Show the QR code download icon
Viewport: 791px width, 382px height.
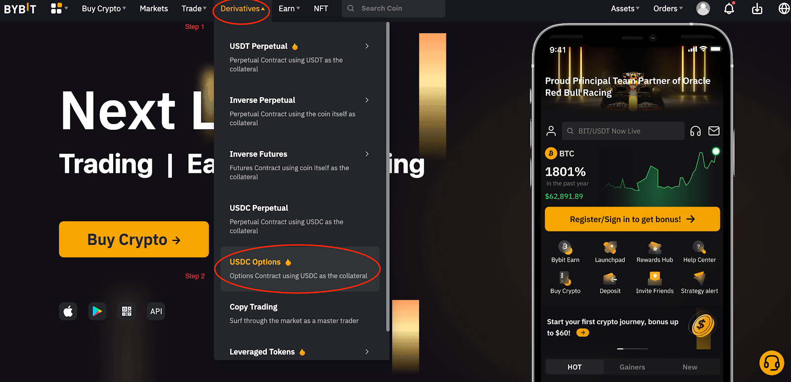point(127,311)
